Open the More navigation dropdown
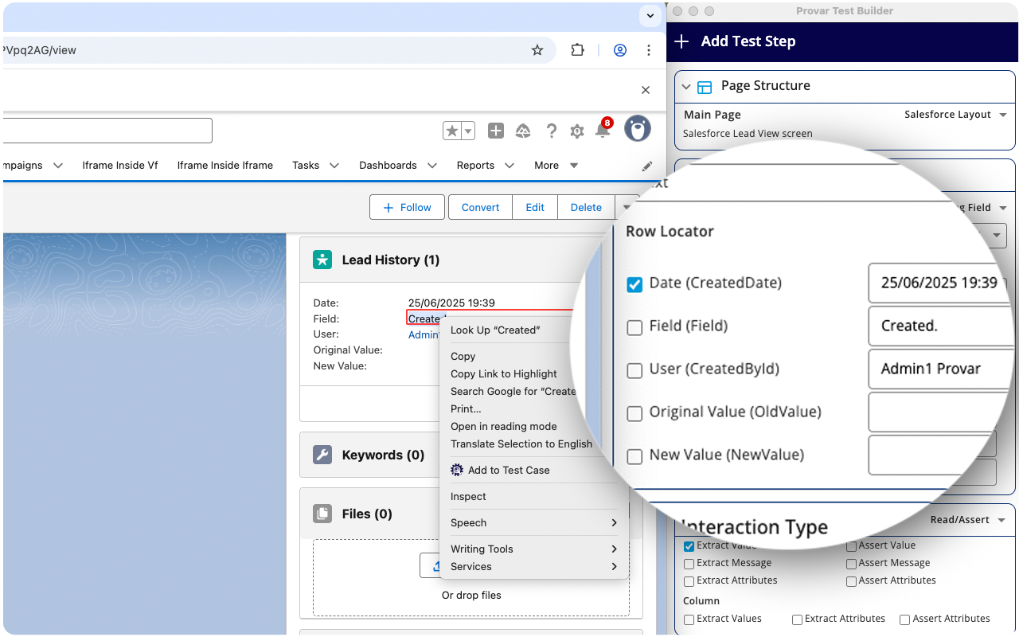Screen dimensions: 1019x637 pos(556,166)
